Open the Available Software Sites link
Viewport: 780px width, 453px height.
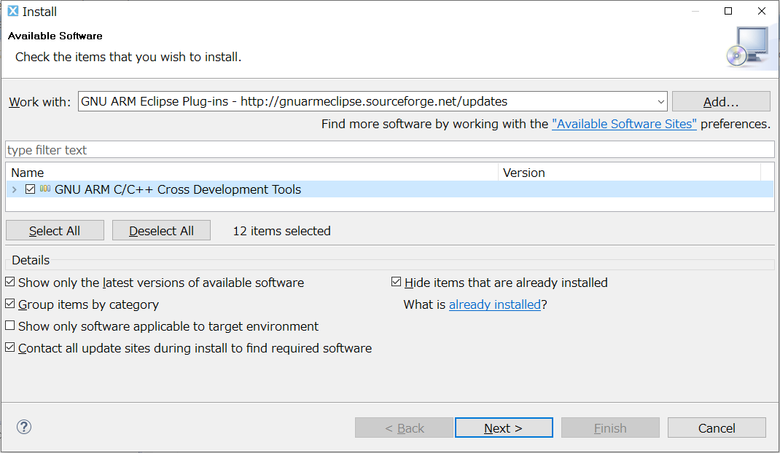click(x=624, y=124)
